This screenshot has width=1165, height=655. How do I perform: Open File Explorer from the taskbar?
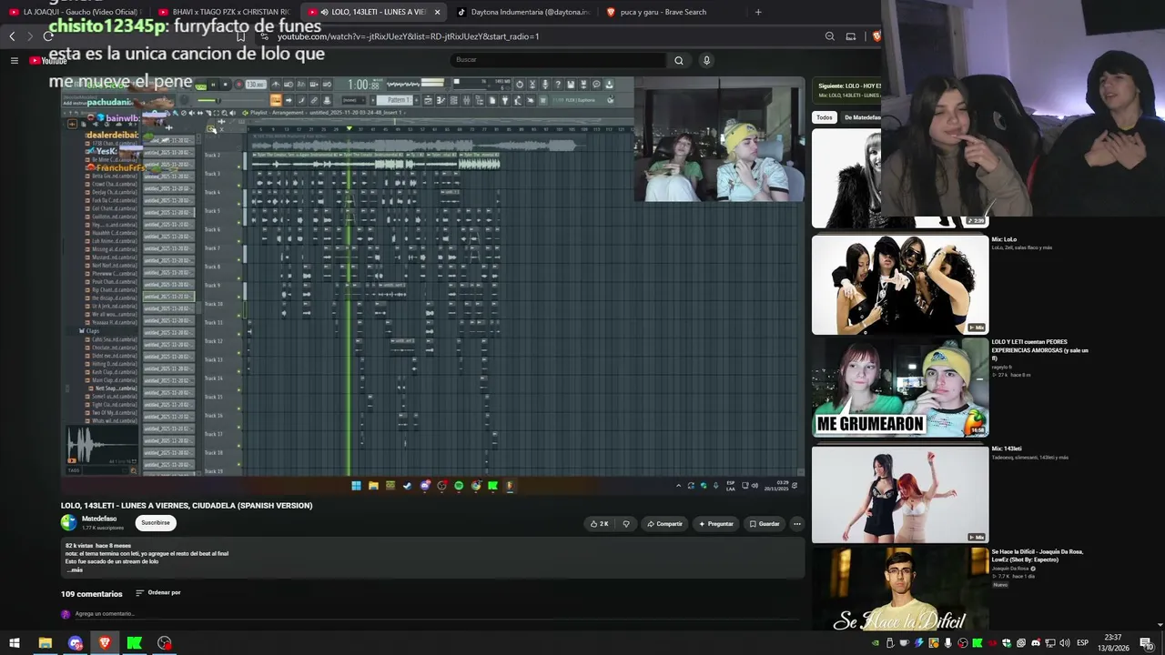pos(45,643)
